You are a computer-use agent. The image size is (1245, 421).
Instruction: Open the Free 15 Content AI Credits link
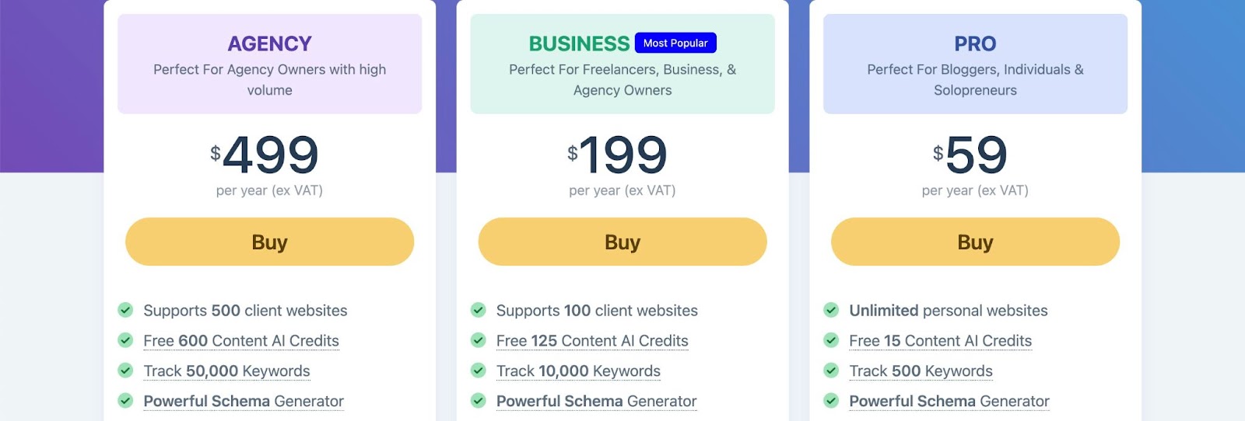pos(940,341)
